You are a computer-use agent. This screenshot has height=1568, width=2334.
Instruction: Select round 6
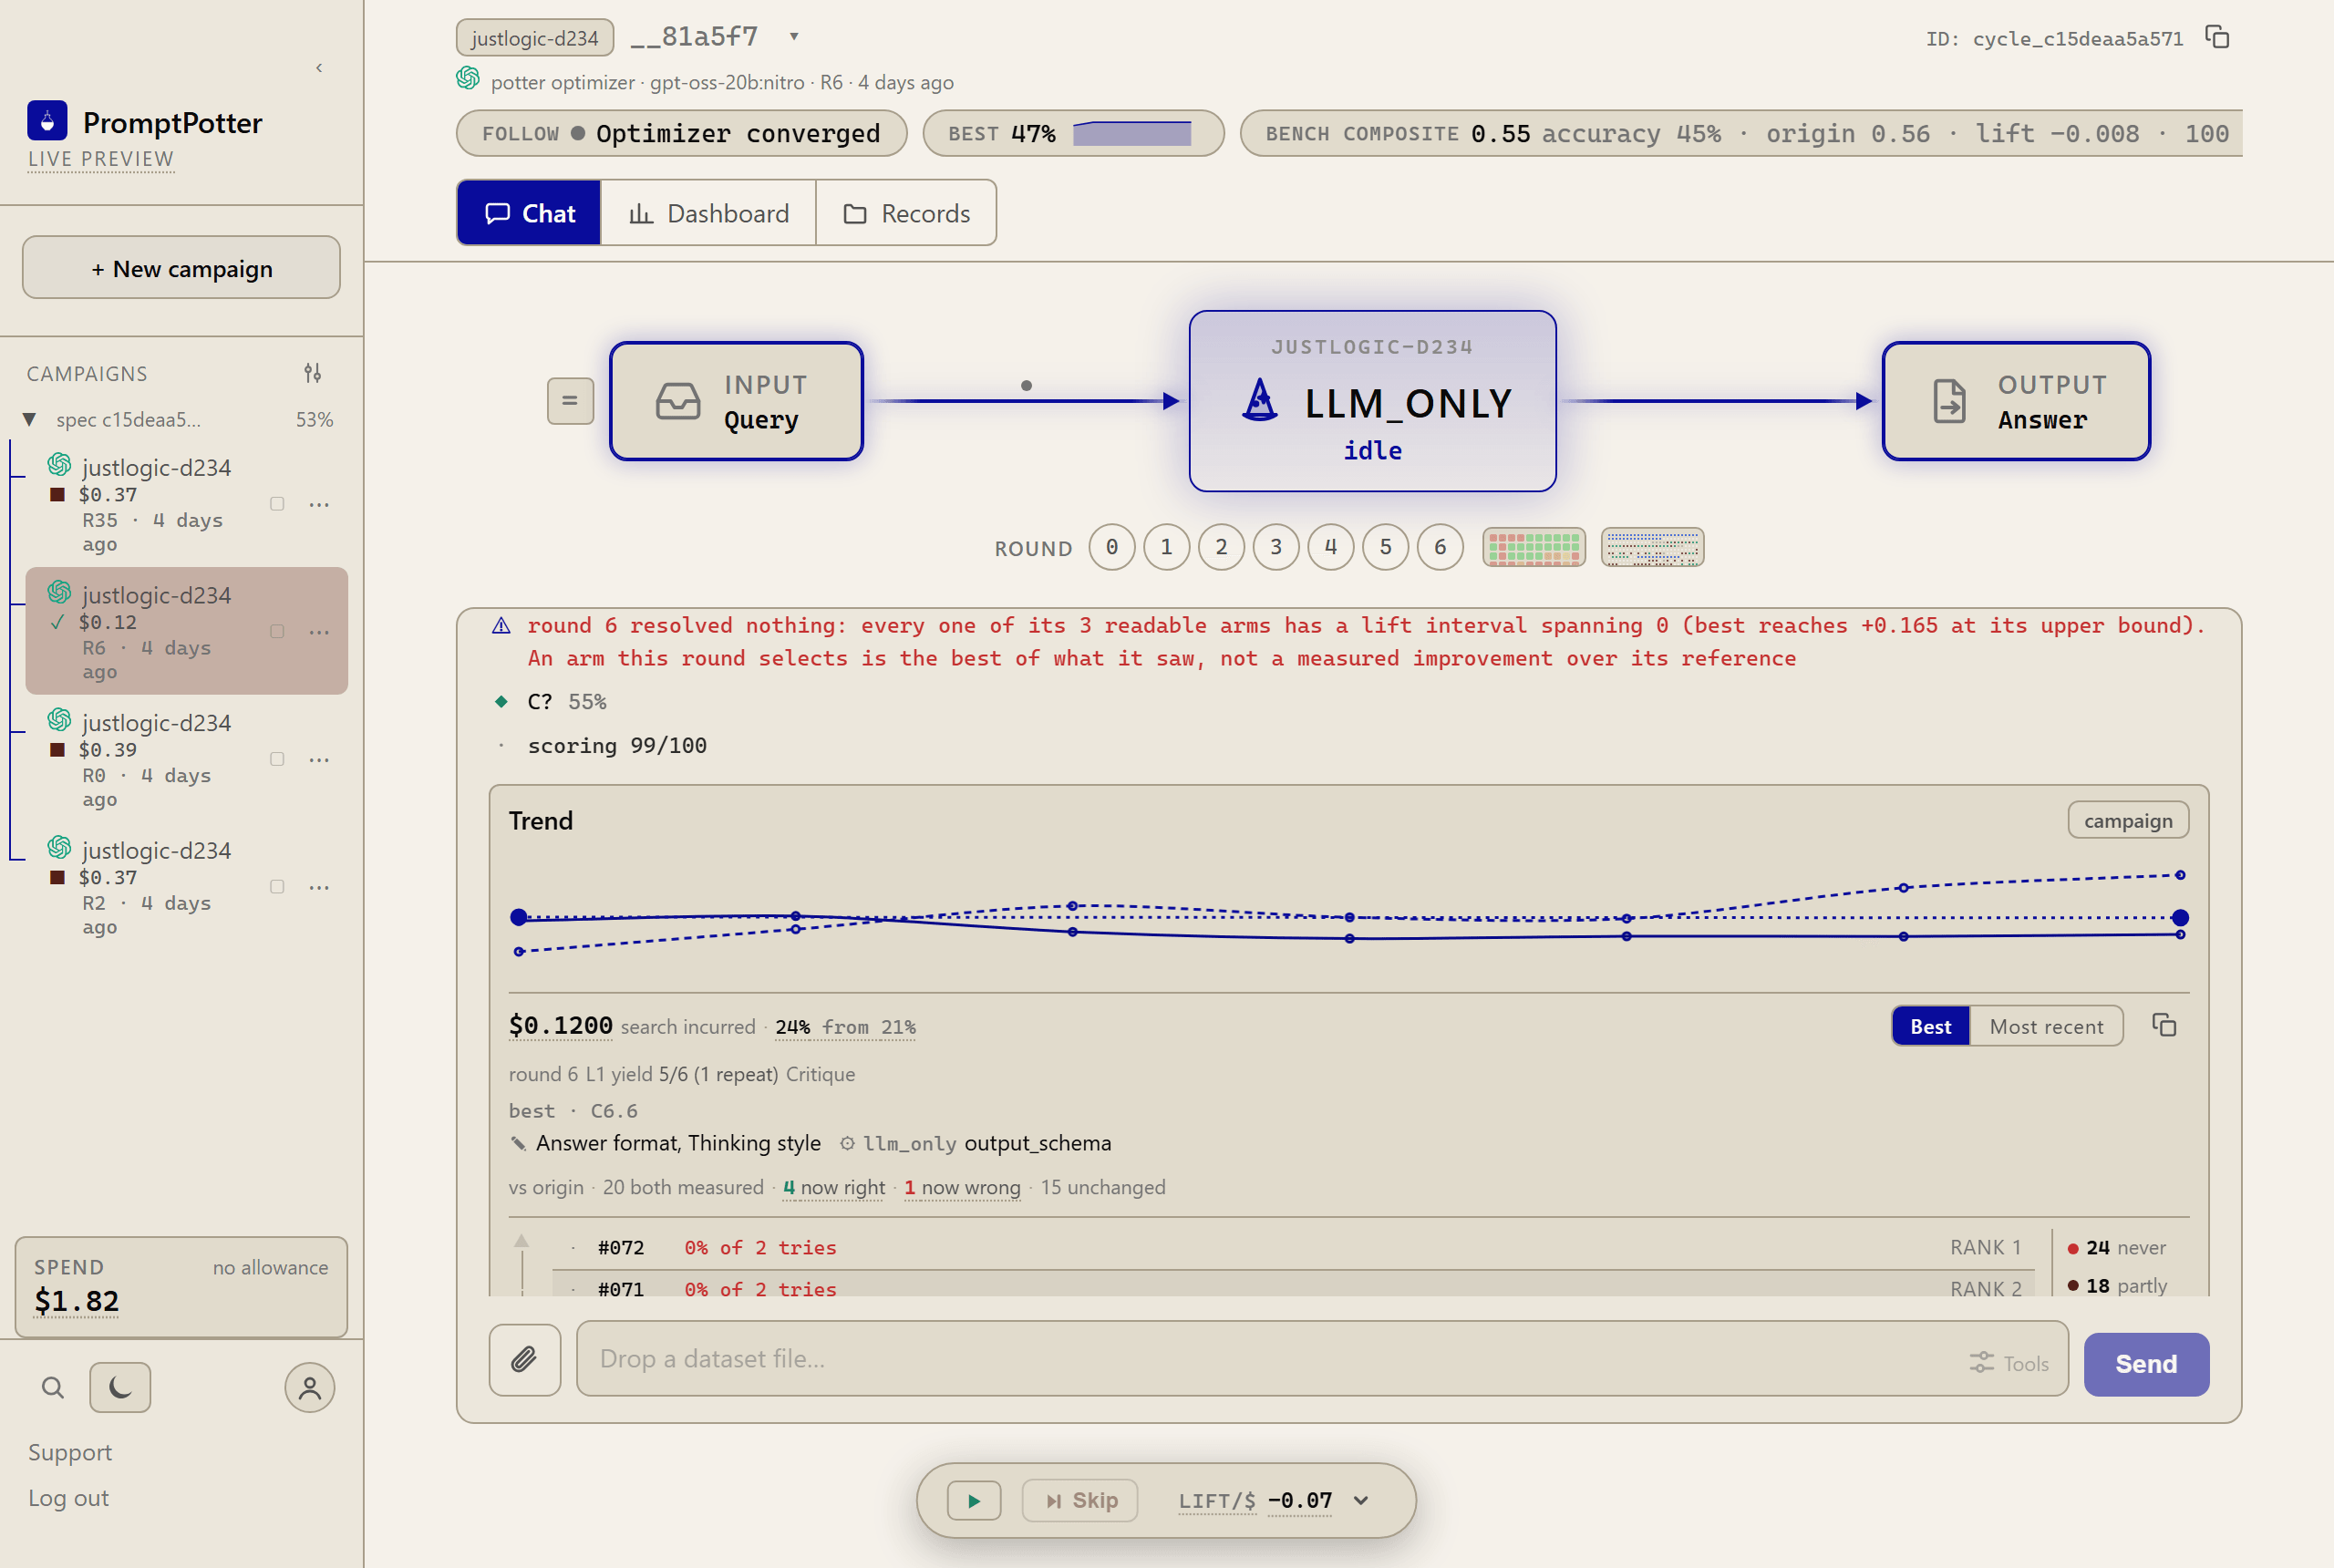(x=1440, y=547)
